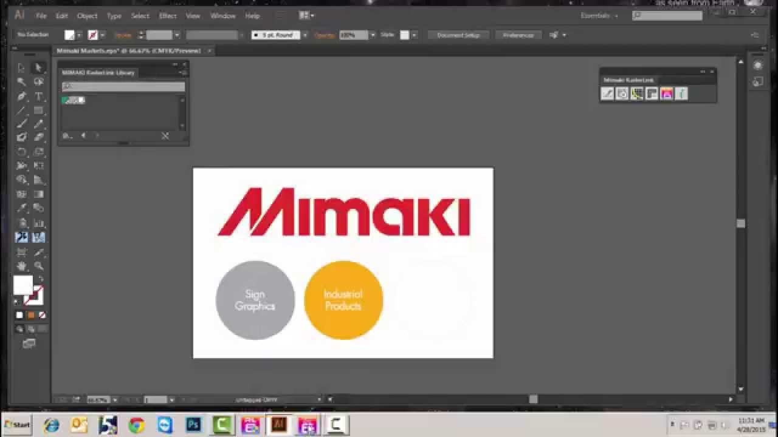Set fill to None mode
778x437 pixels.
pyautogui.click(x=42, y=315)
